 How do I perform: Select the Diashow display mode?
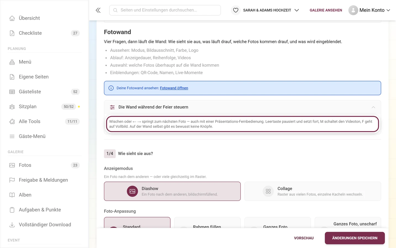[172, 191]
